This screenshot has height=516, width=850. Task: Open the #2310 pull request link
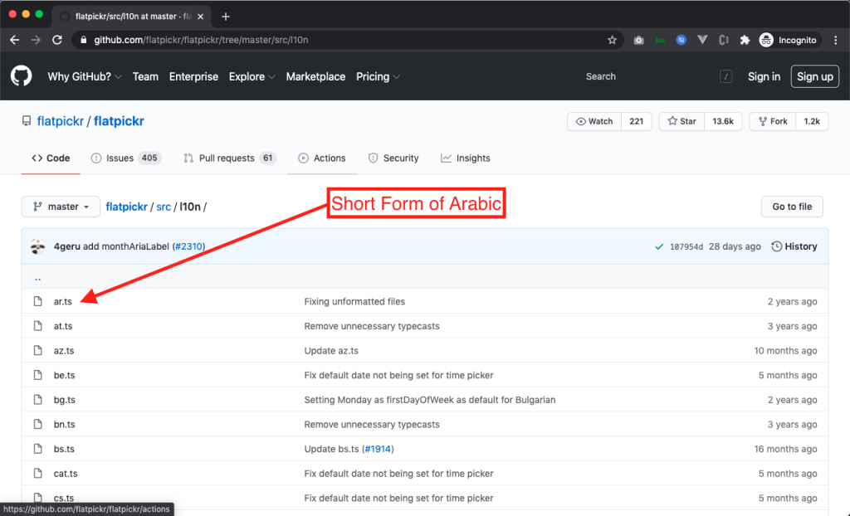click(188, 246)
